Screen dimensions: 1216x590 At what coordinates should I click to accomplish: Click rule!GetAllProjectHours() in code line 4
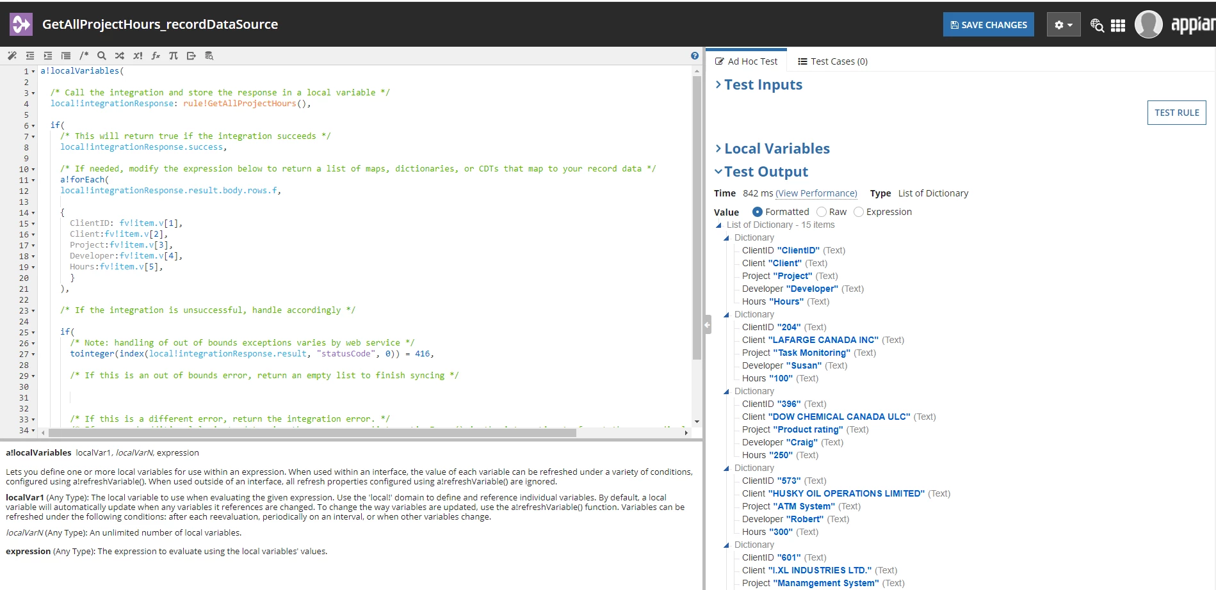coord(245,104)
